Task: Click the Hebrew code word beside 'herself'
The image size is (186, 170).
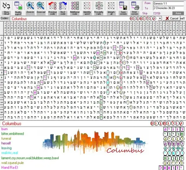Action: point(174,144)
